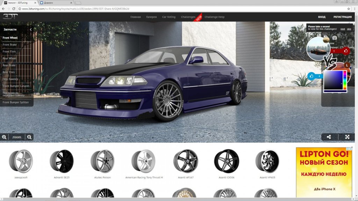Select the Advanti SE25 wheel thumbnail
Viewport: 358px width, 201px height.
click(x=62, y=161)
